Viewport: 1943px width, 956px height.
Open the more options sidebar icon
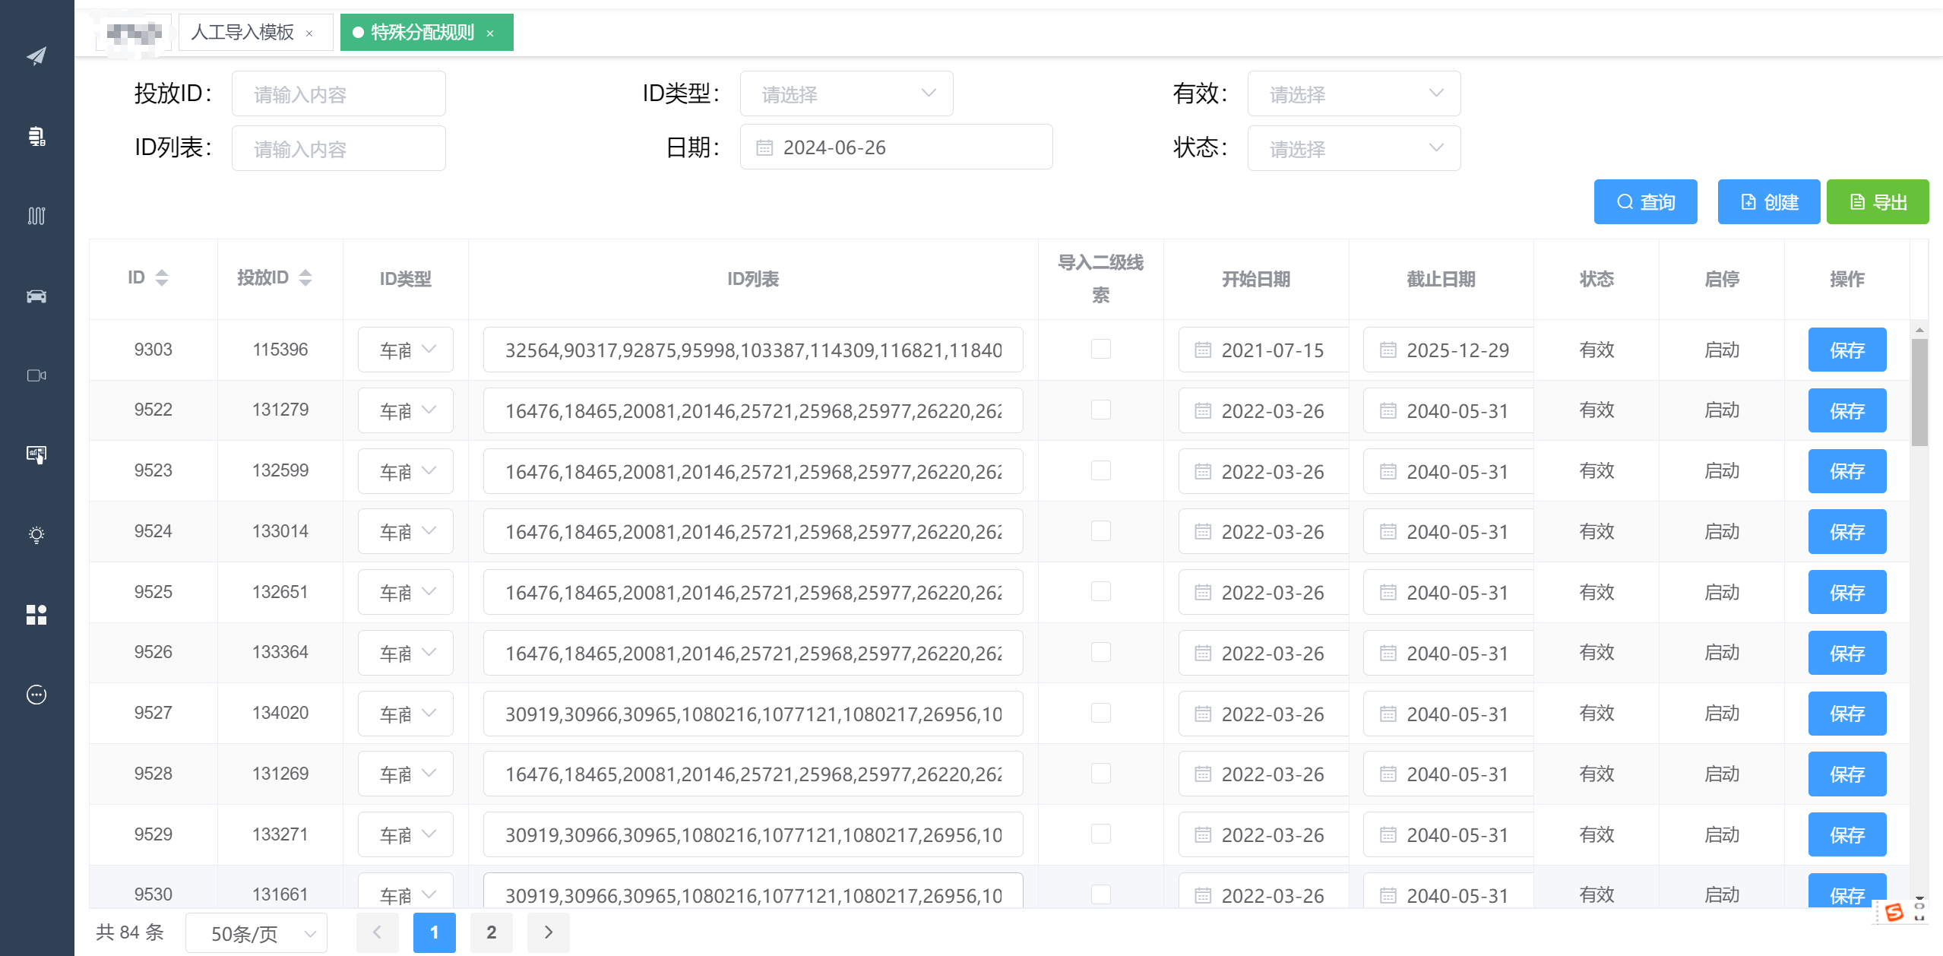pos(36,695)
